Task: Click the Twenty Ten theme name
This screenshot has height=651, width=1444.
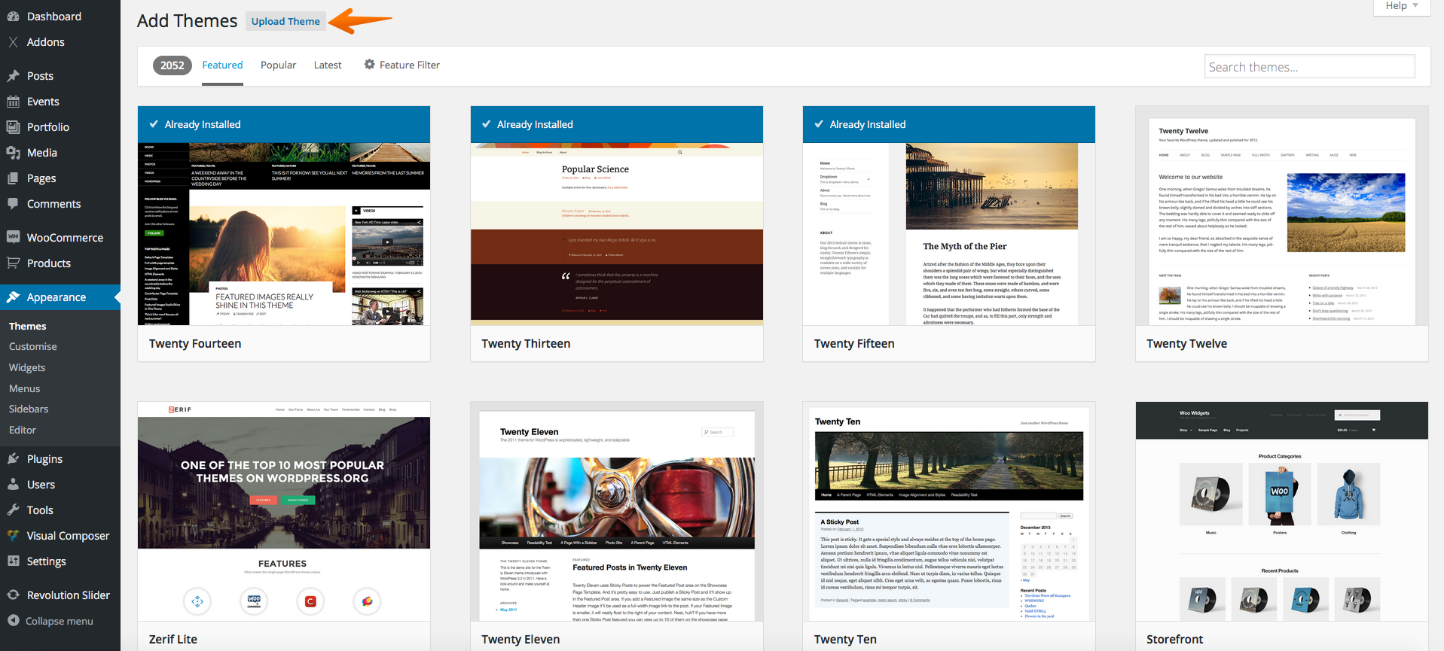Action: click(845, 640)
